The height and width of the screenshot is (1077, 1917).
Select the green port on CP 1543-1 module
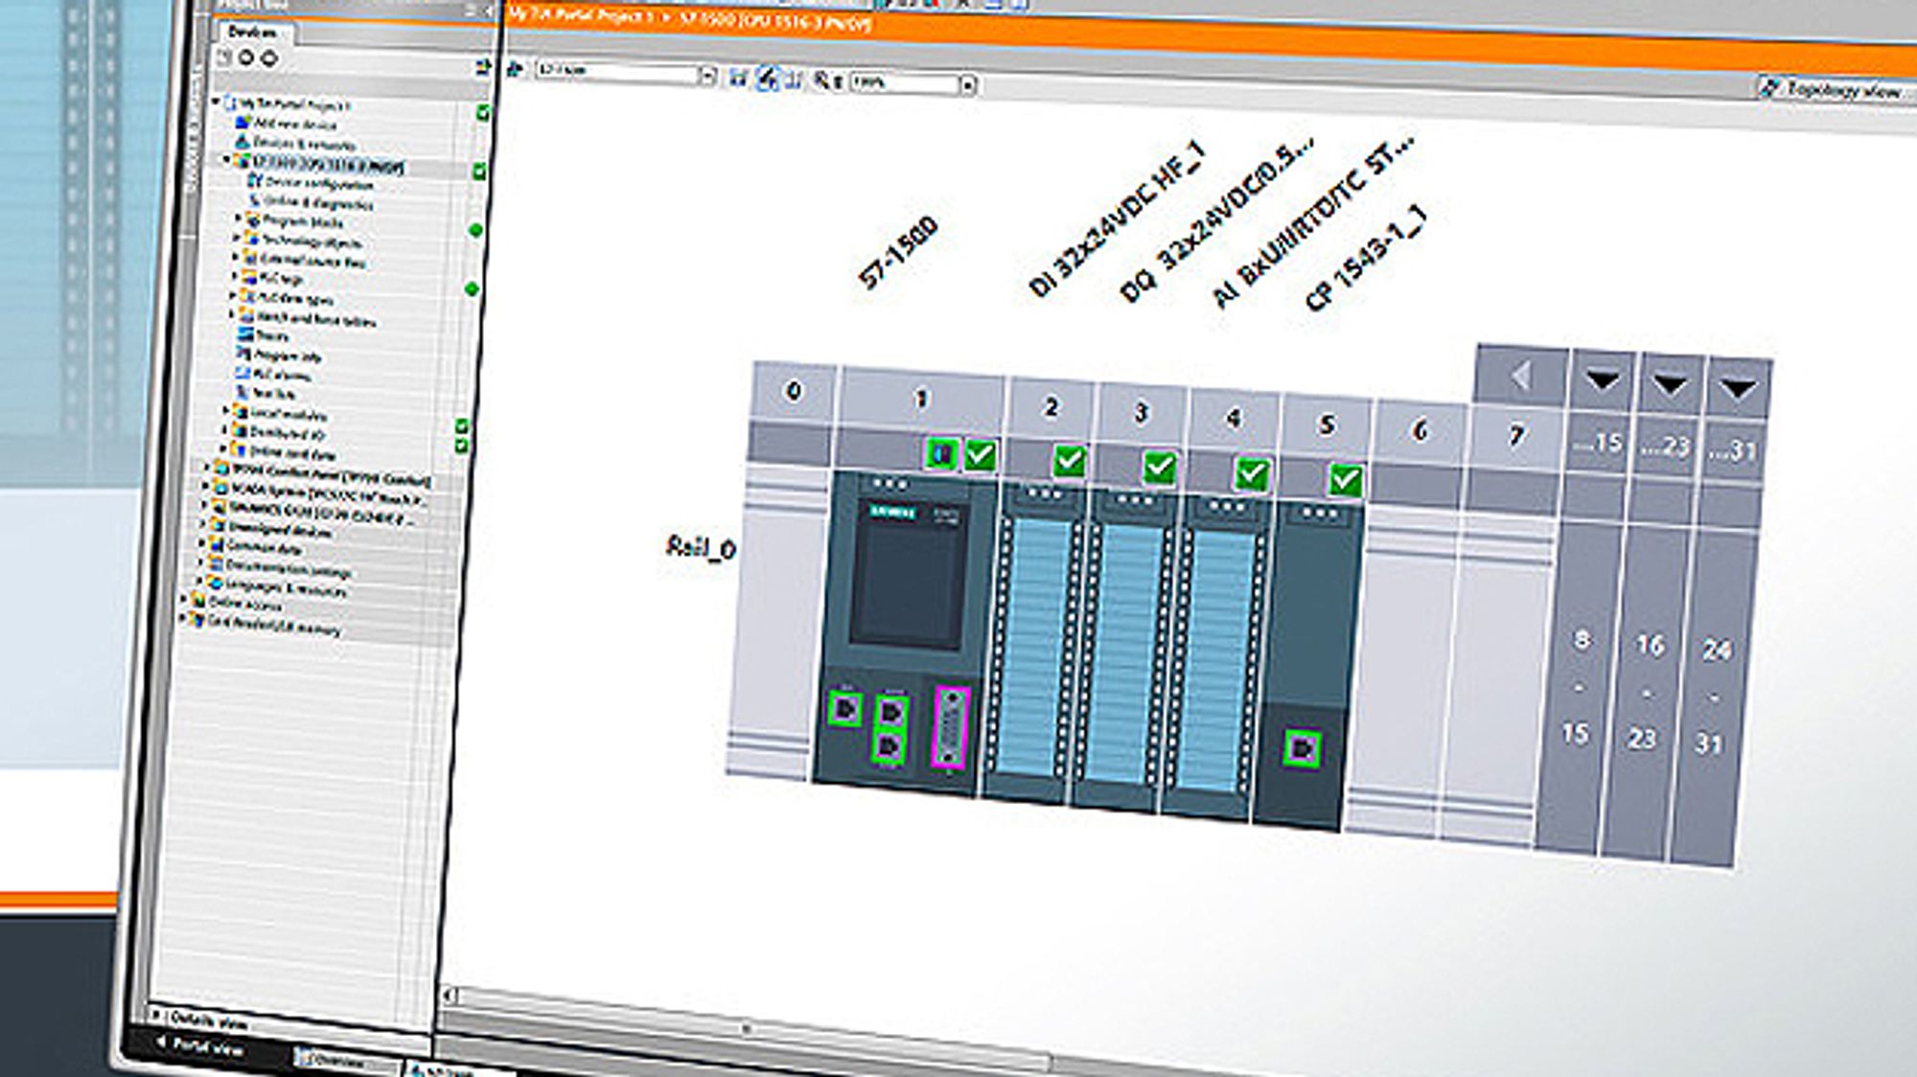tap(1303, 748)
